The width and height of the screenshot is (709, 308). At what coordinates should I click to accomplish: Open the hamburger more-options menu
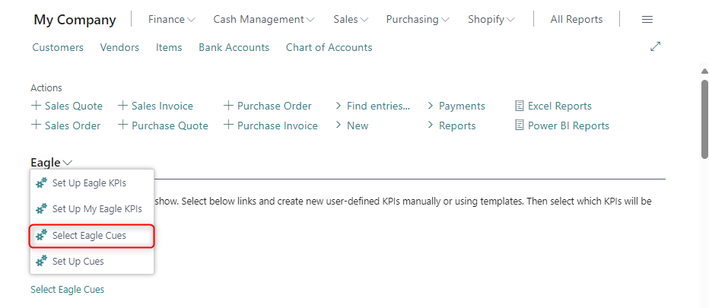(647, 20)
